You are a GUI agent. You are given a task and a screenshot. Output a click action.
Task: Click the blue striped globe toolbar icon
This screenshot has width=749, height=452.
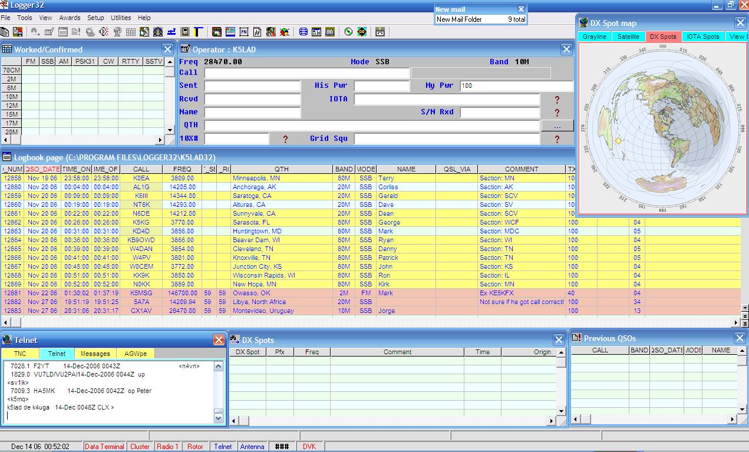(x=303, y=31)
